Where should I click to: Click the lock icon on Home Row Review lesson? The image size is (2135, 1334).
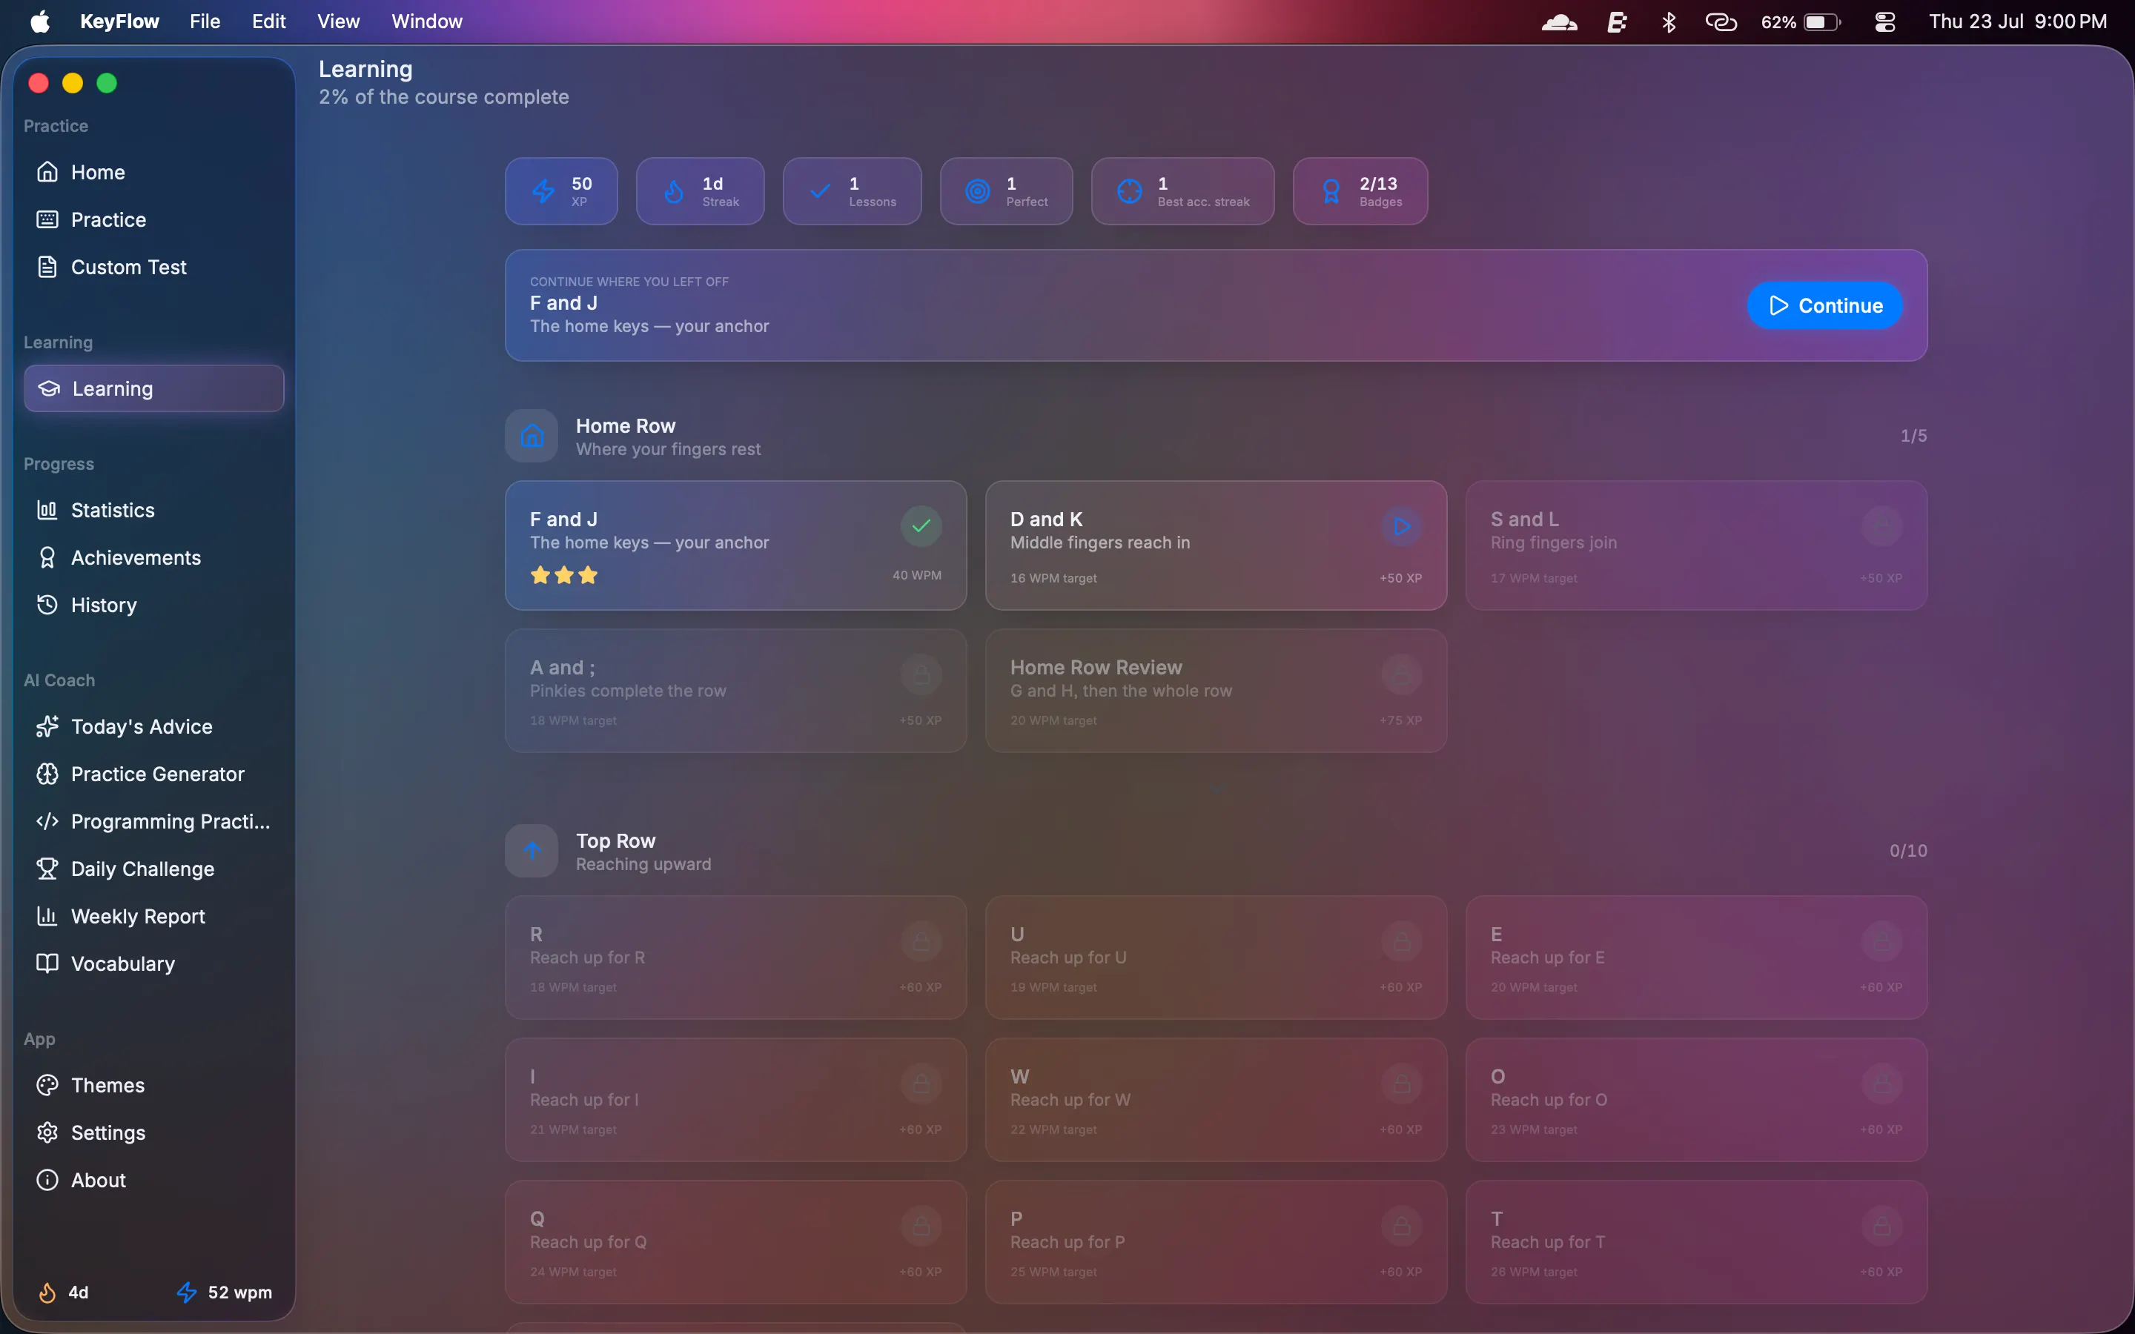pos(1401,675)
